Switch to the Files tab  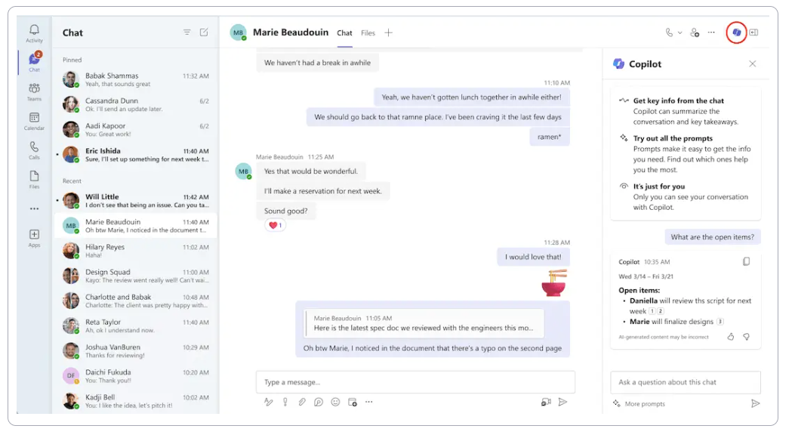[368, 33]
